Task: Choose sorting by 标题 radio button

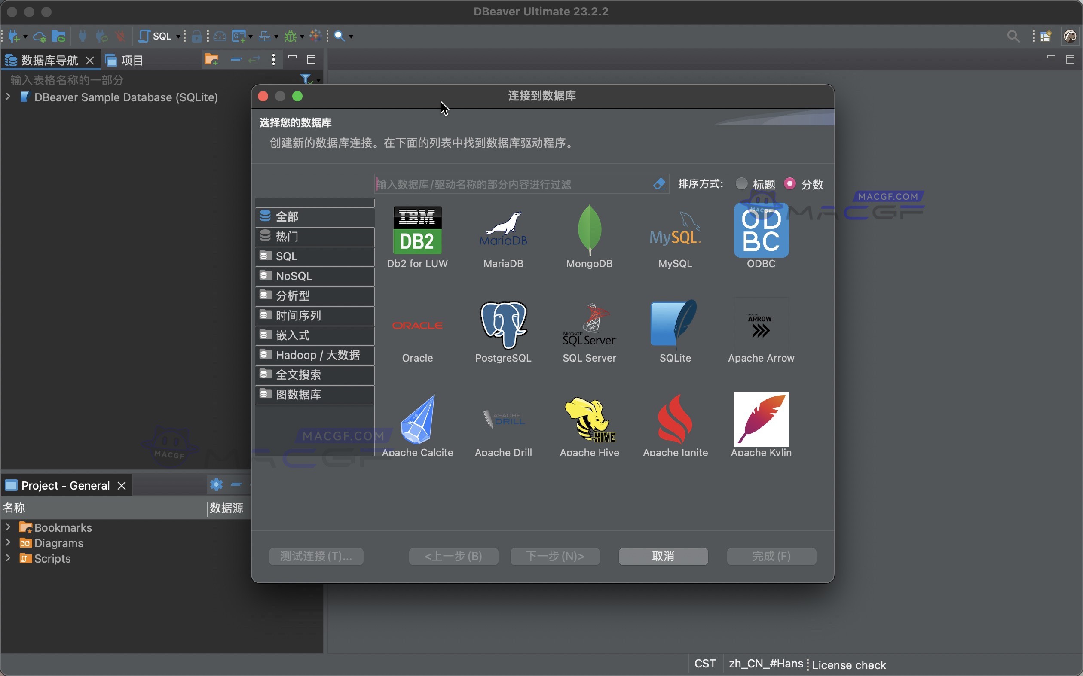Action: coord(741,183)
